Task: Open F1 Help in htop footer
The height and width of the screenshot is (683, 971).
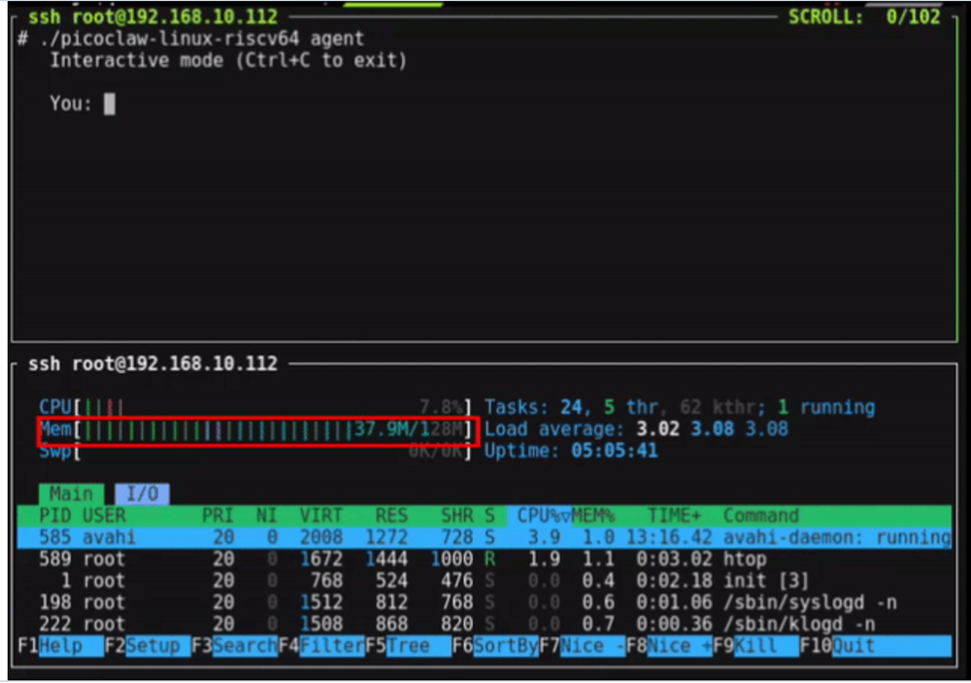Action: tap(60, 645)
